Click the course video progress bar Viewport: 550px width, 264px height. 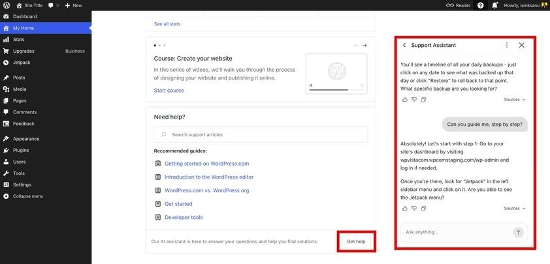[336, 90]
